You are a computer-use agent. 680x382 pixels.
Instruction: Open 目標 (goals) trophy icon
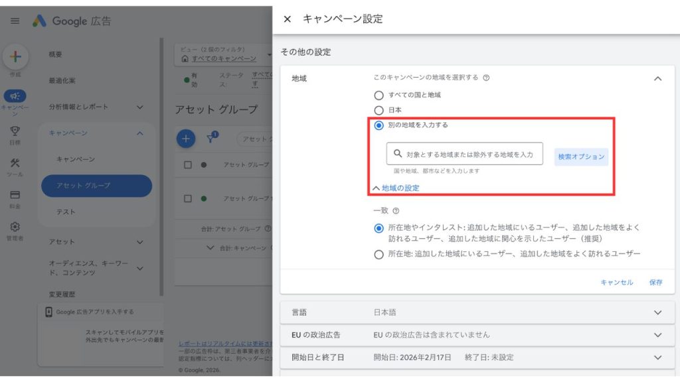(15, 131)
